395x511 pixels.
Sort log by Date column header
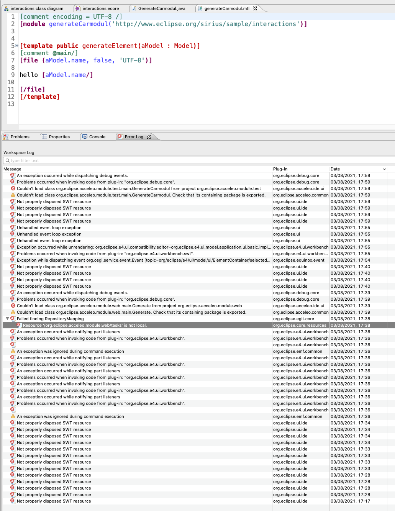pos(358,169)
